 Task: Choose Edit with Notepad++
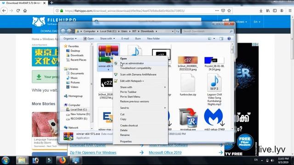tap(132, 81)
